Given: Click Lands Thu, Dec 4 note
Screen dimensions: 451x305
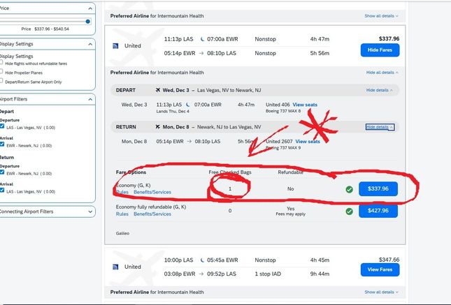Looking at the screenshot, I should (x=173, y=112).
